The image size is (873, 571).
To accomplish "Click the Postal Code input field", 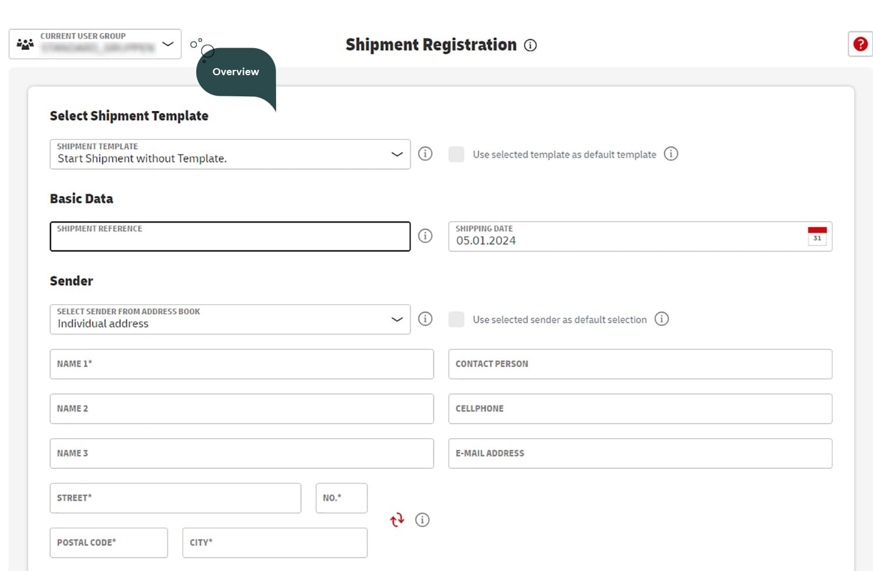I will point(109,543).
